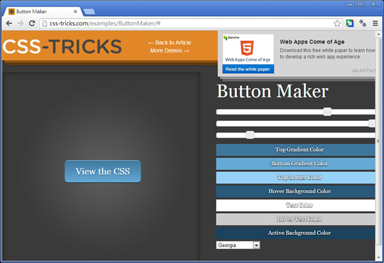Click the View the CSS button
The image size is (384, 263).
[102, 171]
